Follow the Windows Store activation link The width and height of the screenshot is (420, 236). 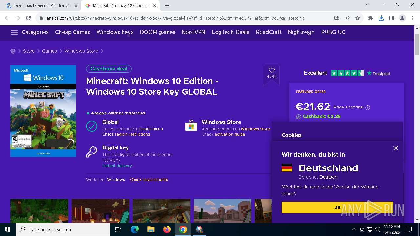[255, 129]
